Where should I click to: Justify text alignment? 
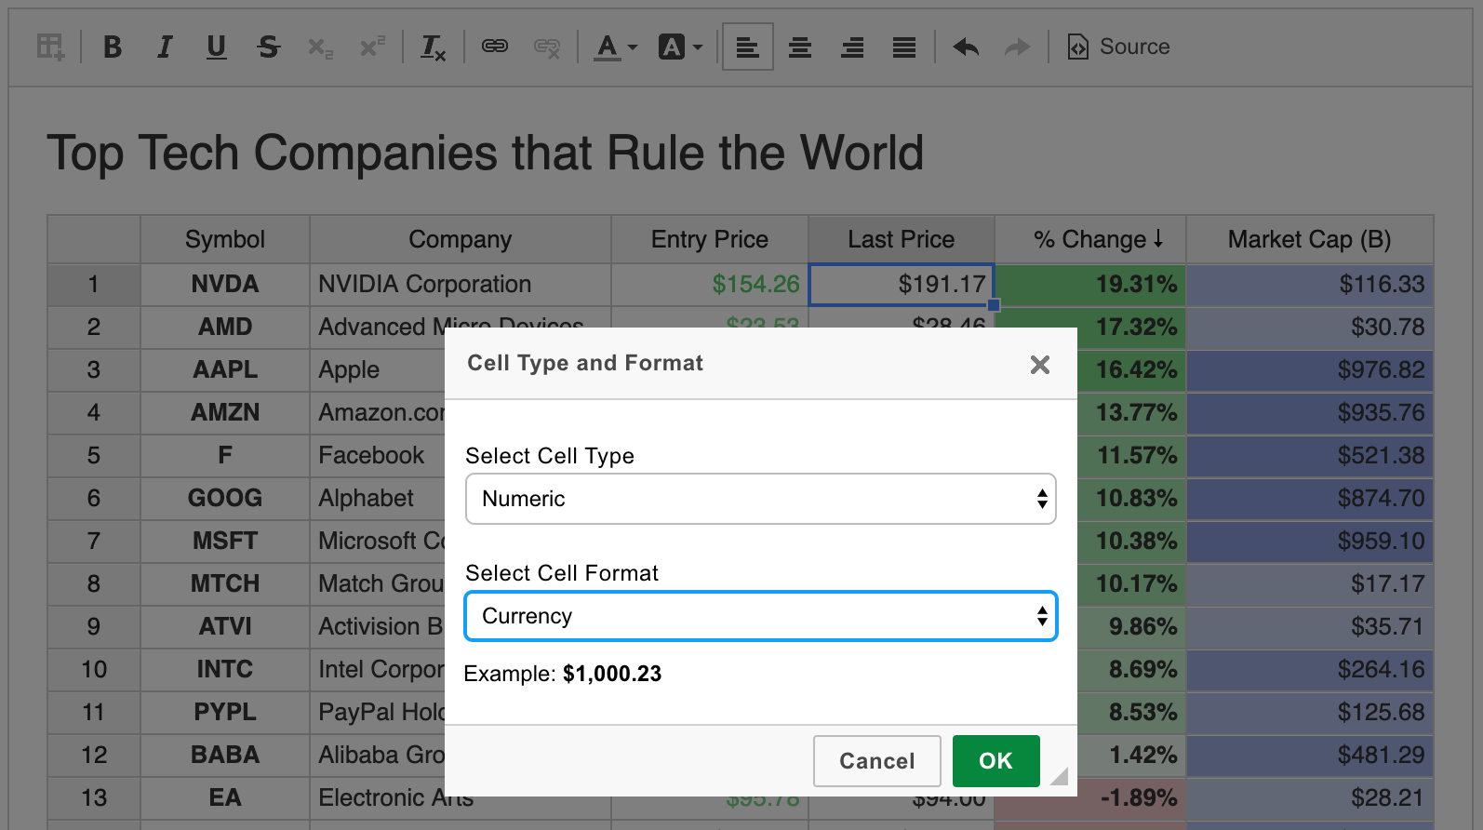(904, 47)
